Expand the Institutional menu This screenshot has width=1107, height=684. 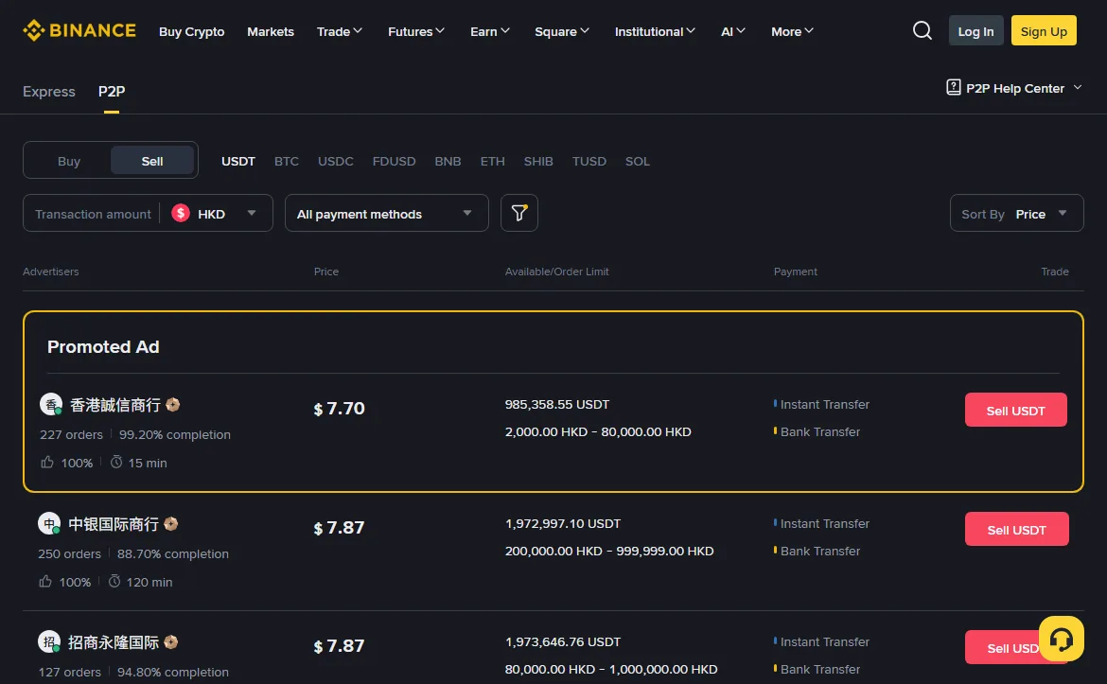[x=655, y=31]
